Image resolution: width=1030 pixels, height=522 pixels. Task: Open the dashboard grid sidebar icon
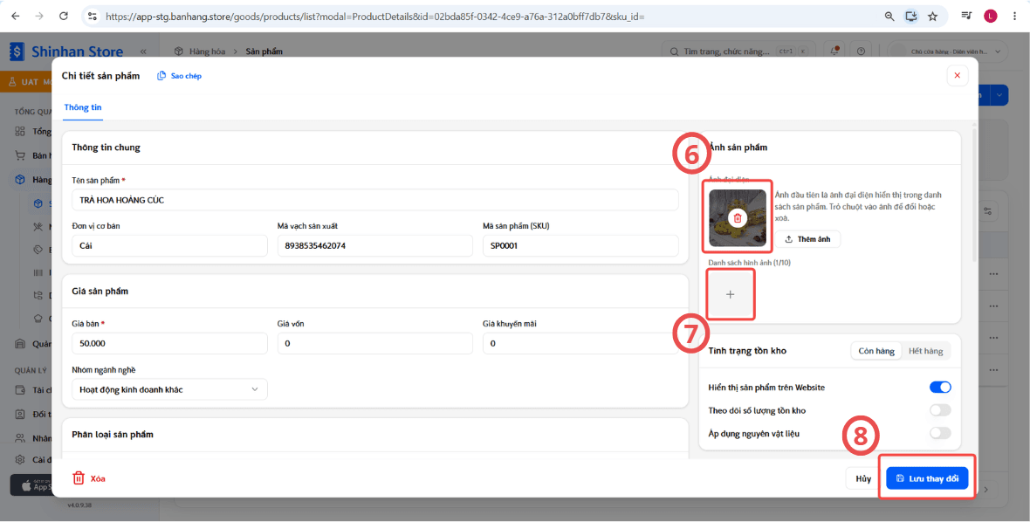point(20,131)
